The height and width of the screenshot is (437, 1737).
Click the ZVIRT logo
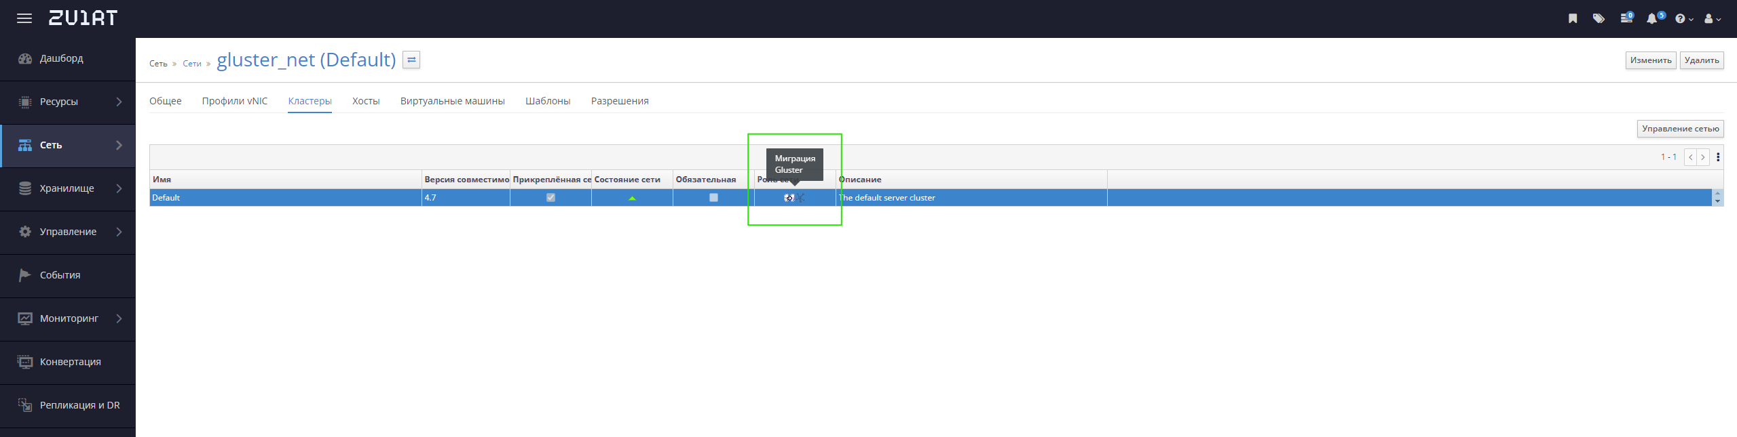pos(83,18)
